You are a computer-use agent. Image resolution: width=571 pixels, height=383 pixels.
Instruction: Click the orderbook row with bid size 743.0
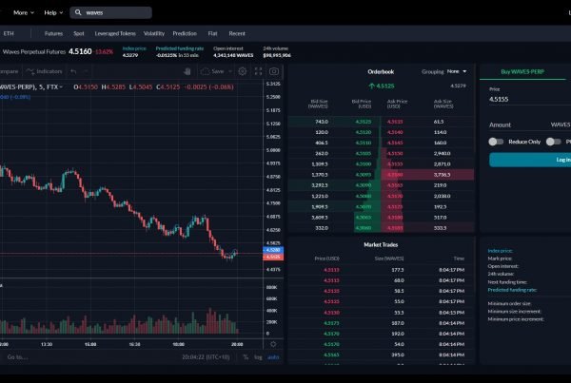tap(381, 122)
